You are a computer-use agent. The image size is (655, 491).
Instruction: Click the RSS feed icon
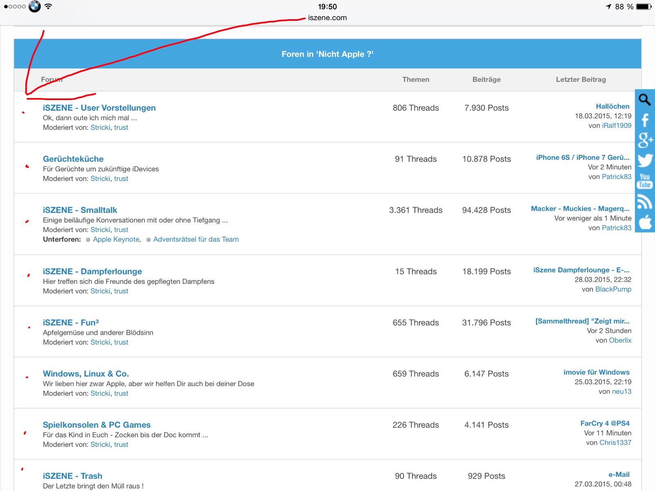click(x=645, y=202)
